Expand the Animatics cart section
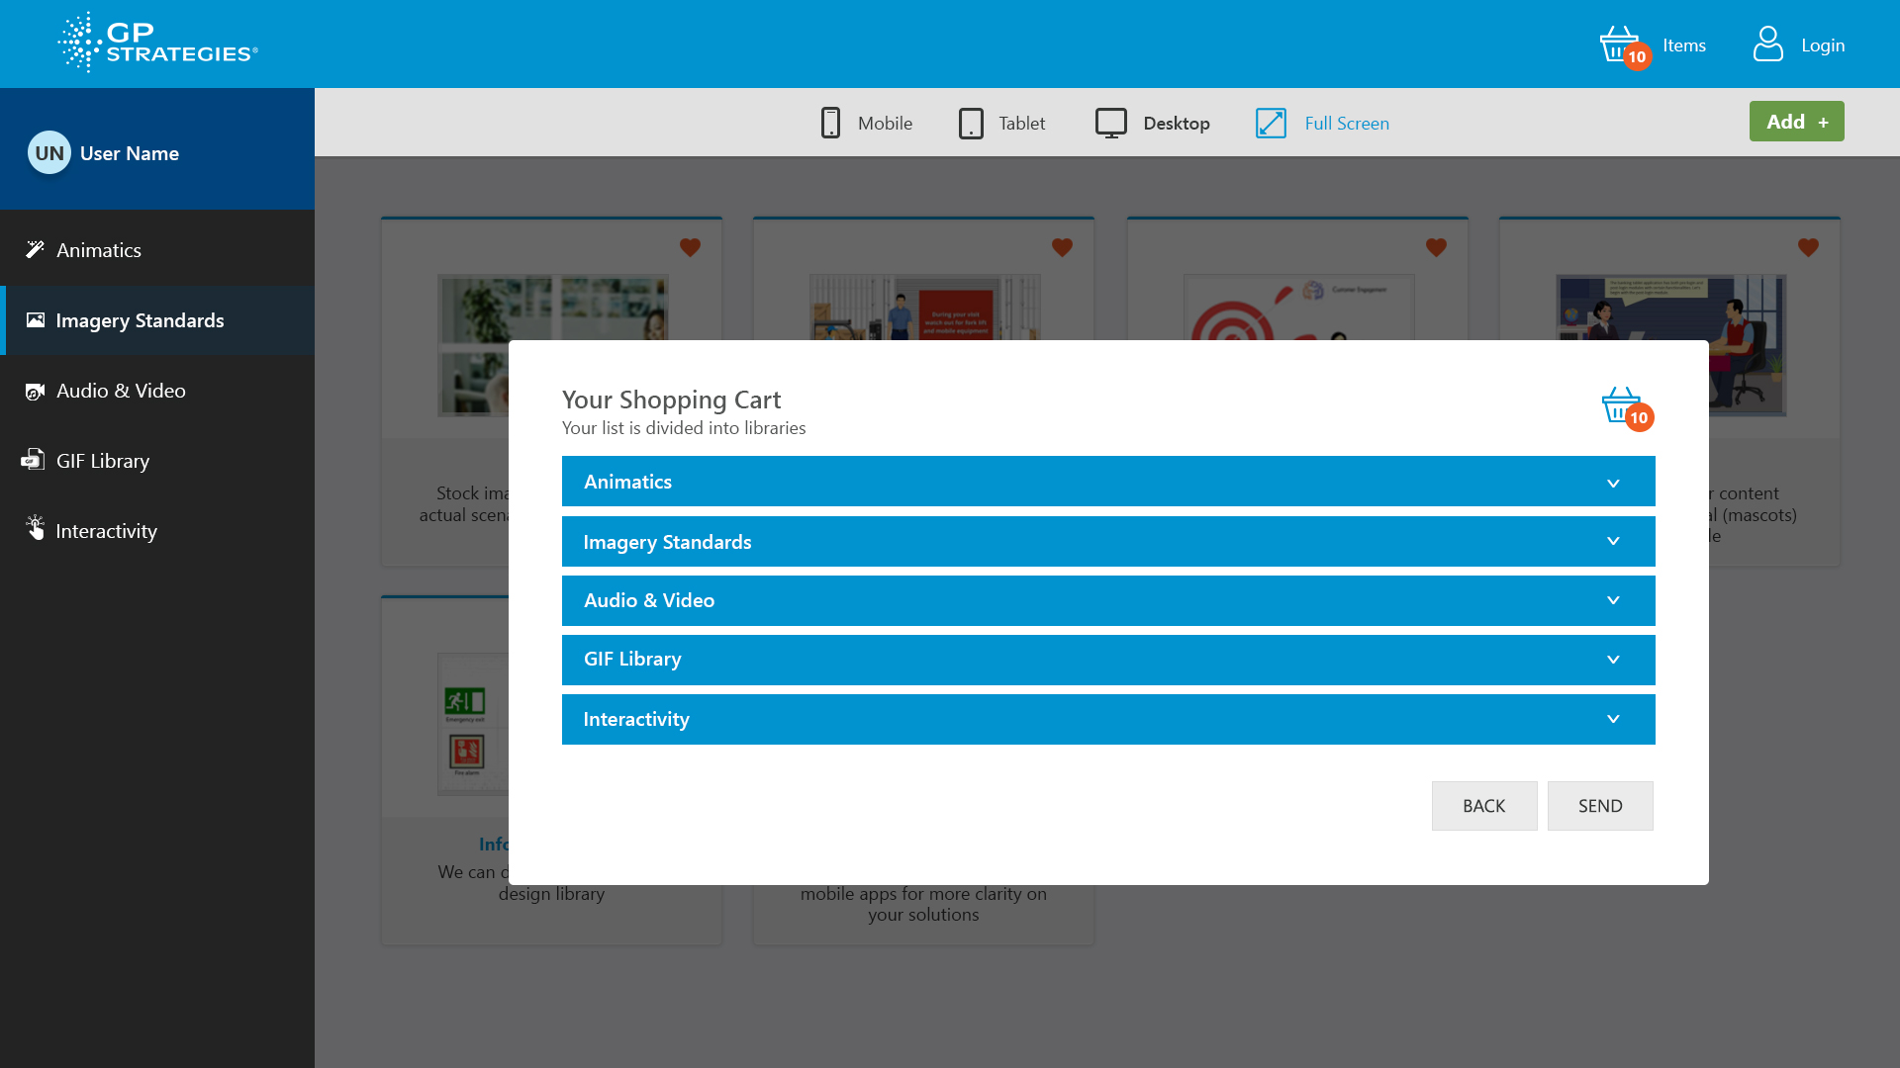This screenshot has height=1068, width=1900. coord(1108,482)
